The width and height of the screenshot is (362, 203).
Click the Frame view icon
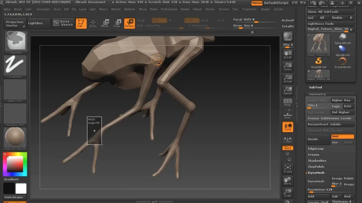(288, 169)
